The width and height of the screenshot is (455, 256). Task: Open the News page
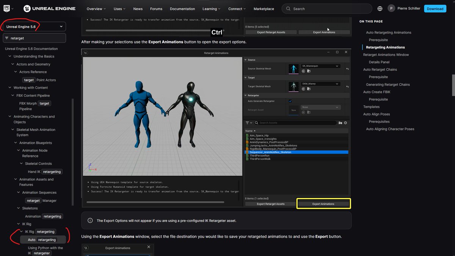click(138, 9)
